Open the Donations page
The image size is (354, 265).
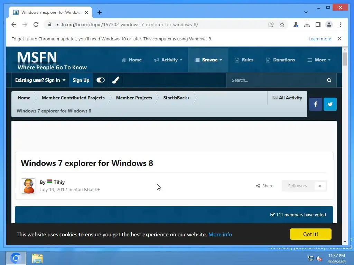280,60
